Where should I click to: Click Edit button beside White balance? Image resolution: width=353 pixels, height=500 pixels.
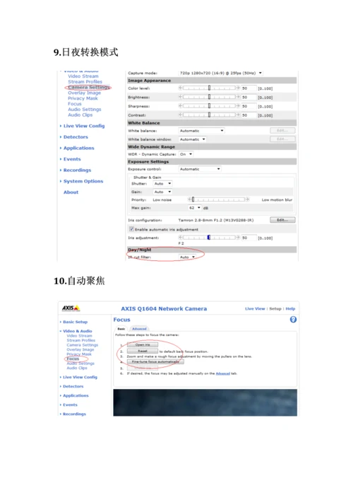(282, 130)
